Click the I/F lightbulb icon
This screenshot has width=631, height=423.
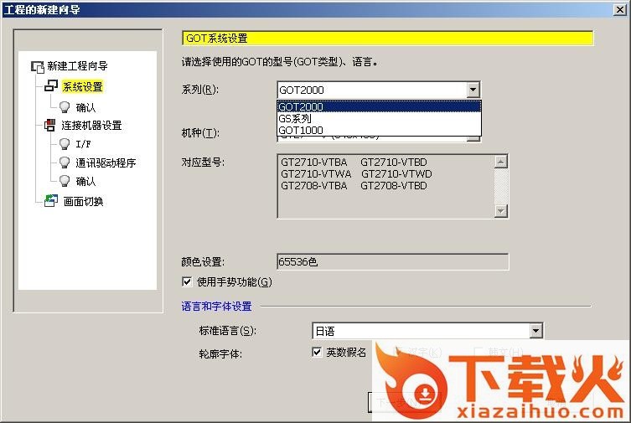(65, 143)
